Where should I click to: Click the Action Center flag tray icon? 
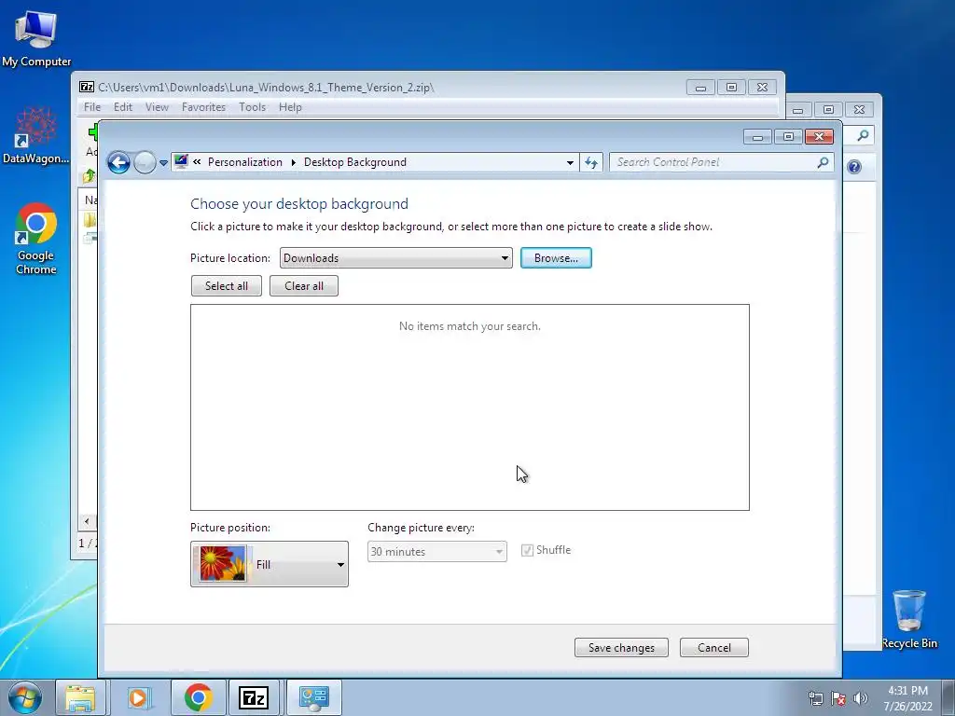pyautogui.click(x=838, y=699)
